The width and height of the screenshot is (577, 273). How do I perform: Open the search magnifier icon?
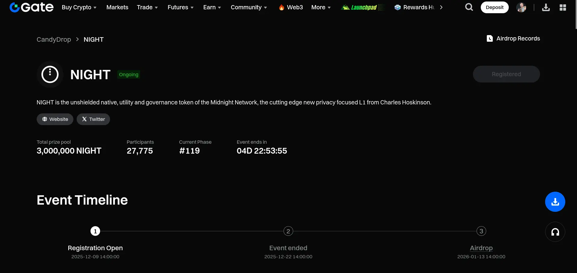pos(469,7)
